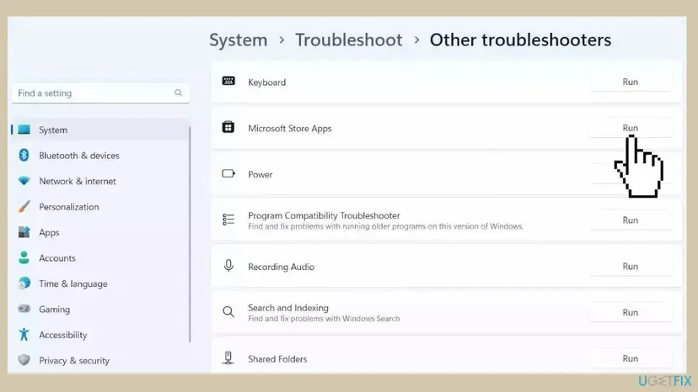Click the Privacy & security shield icon

pos(24,359)
